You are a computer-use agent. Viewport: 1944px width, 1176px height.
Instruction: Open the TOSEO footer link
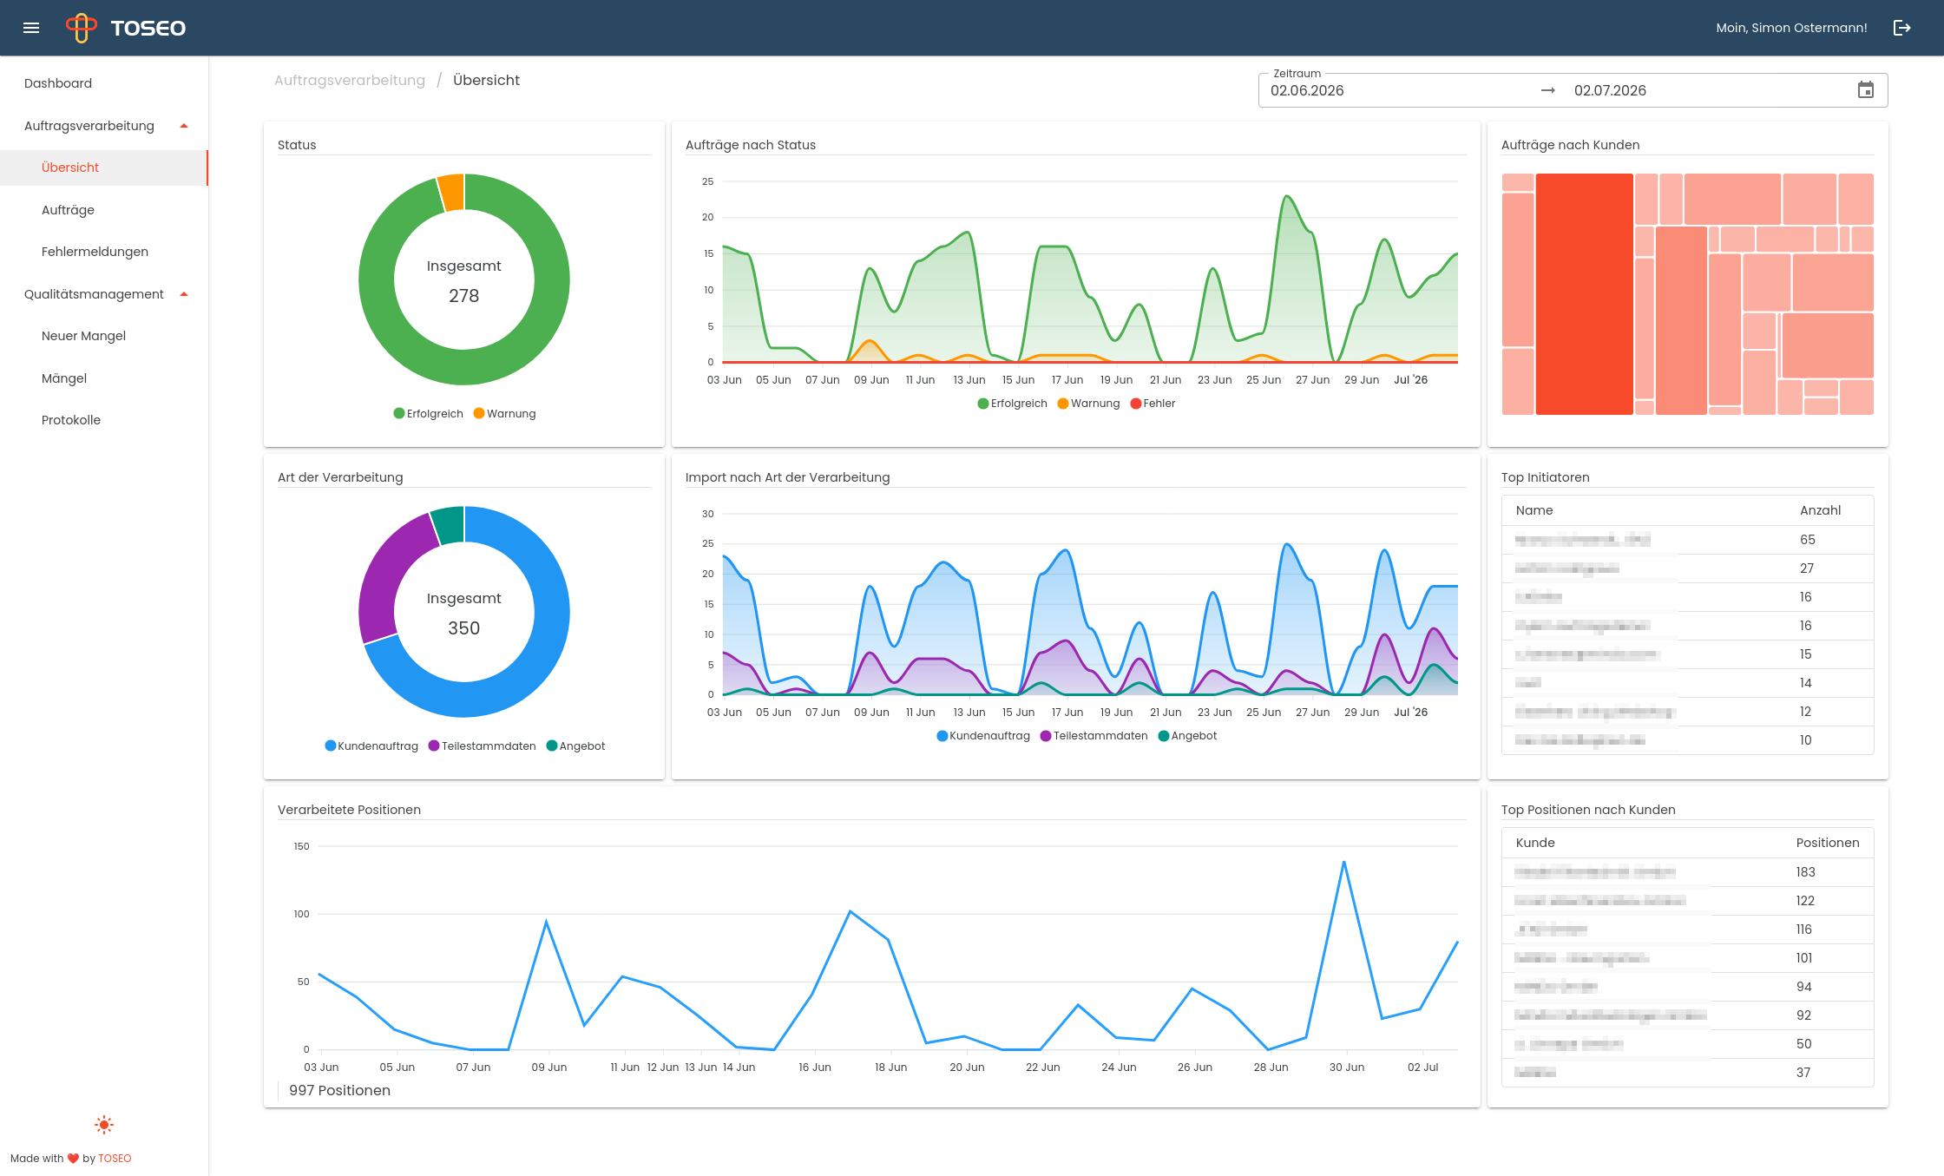click(115, 1158)
